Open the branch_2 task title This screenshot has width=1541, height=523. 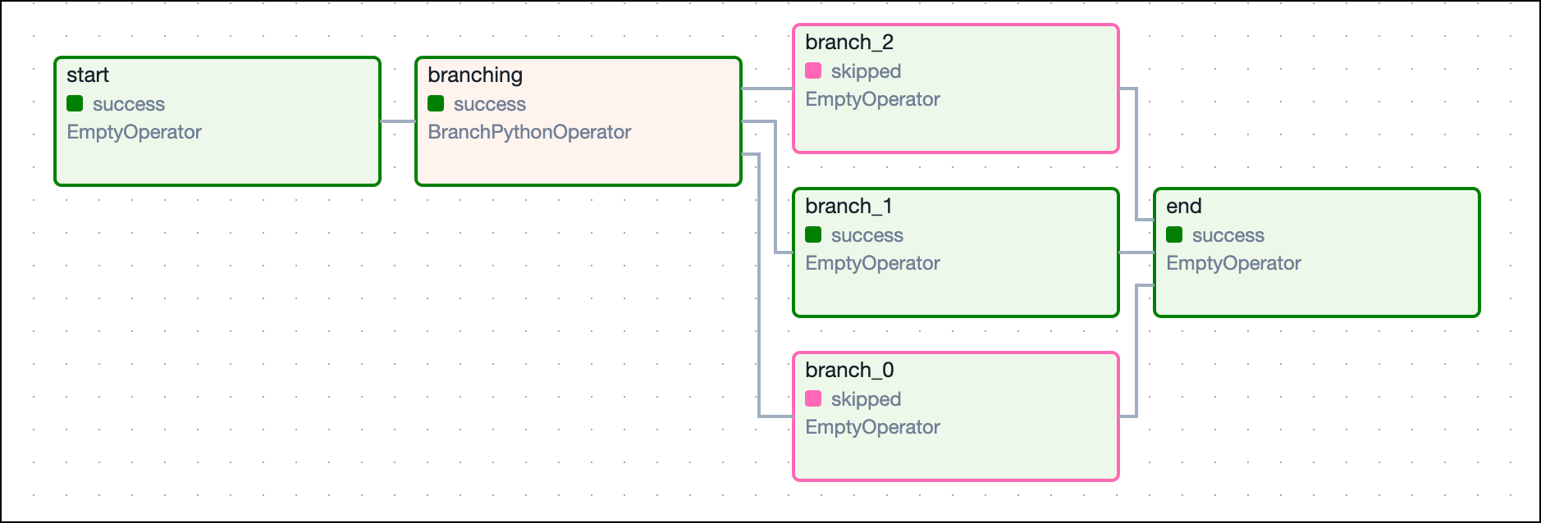click(x=849, y=43)
